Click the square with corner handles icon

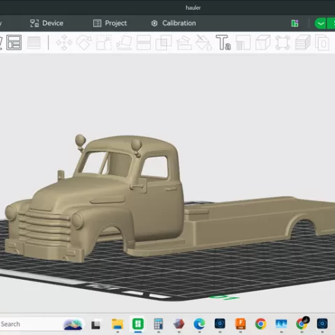pyautogui.click(x=283, y=43)
